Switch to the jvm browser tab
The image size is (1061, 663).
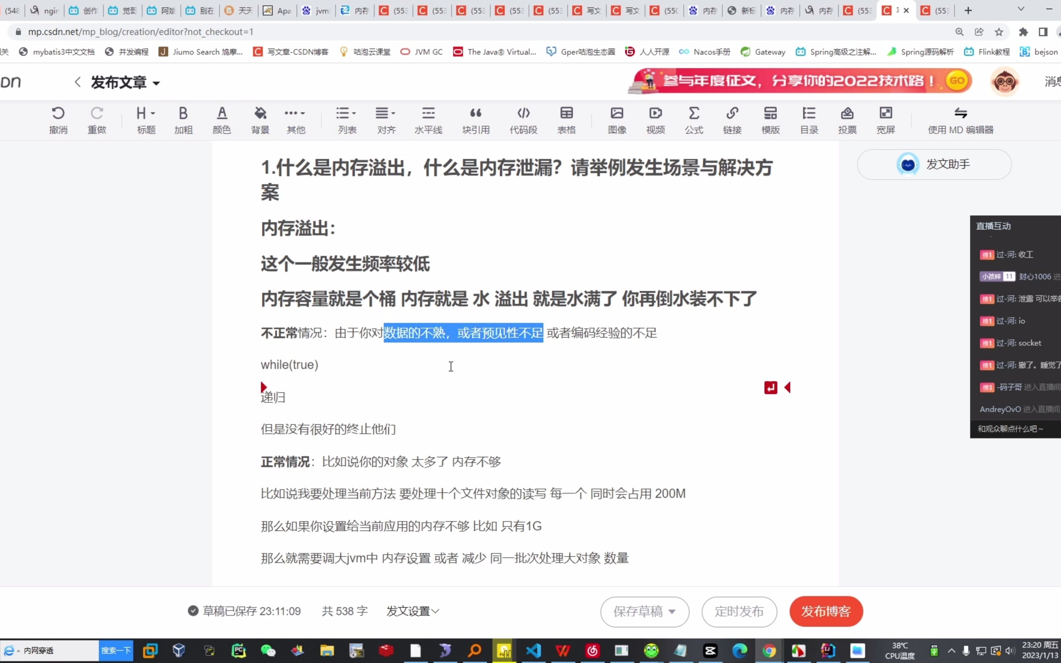(x=316, y=10)
